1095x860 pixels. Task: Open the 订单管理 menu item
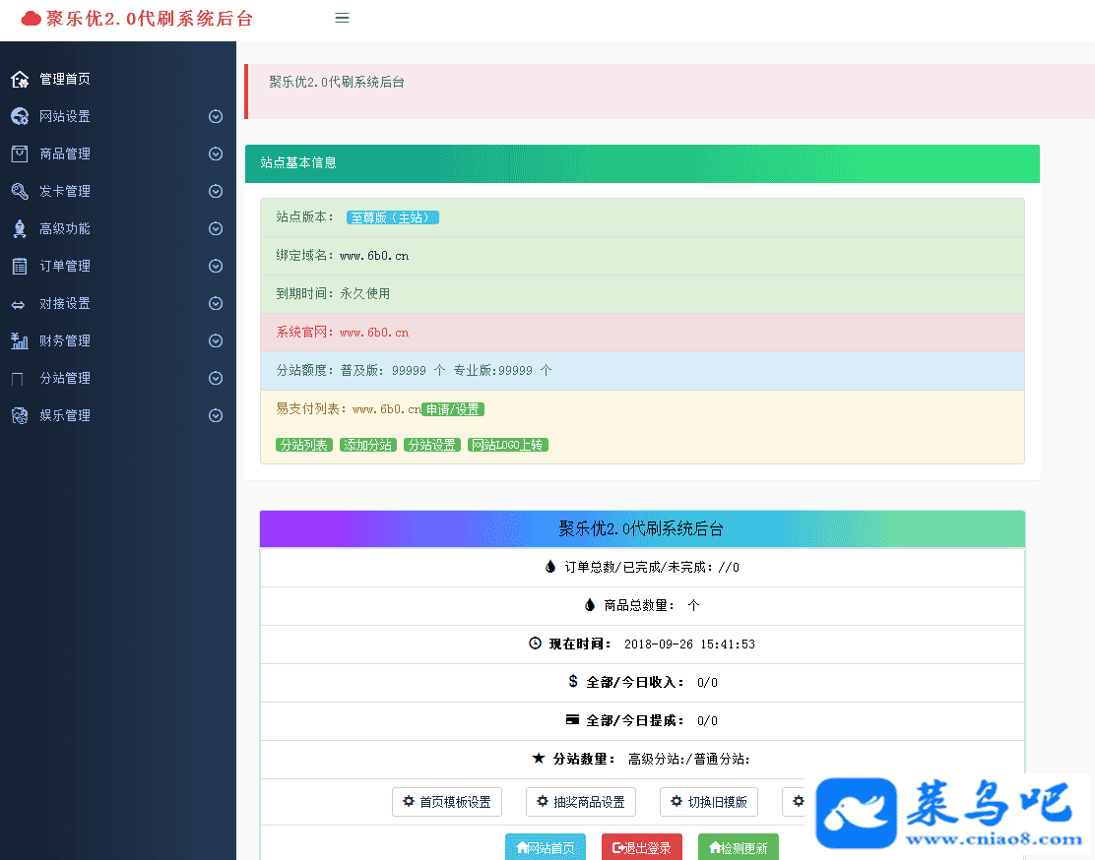tap(65, 266)
